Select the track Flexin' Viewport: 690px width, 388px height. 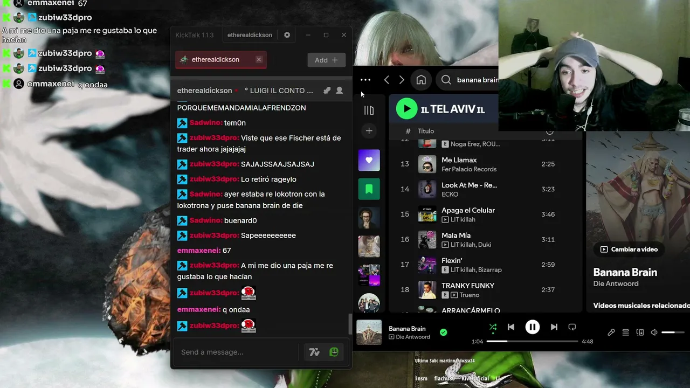point(452,260)
